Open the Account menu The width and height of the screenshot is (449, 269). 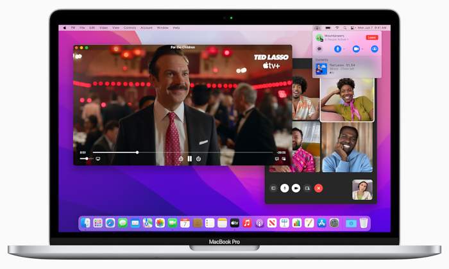146,28
